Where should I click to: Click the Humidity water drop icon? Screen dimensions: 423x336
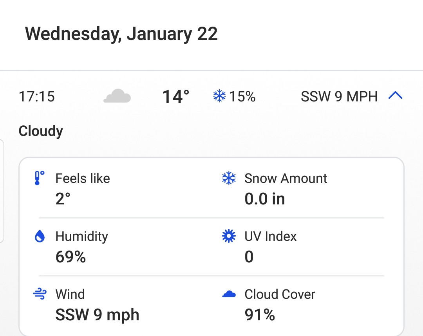click(40, 236)
